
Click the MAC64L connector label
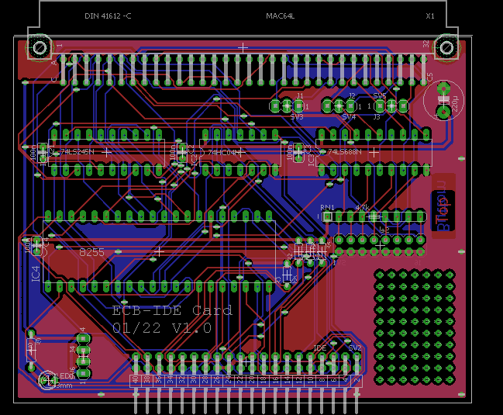coord(280,16)
